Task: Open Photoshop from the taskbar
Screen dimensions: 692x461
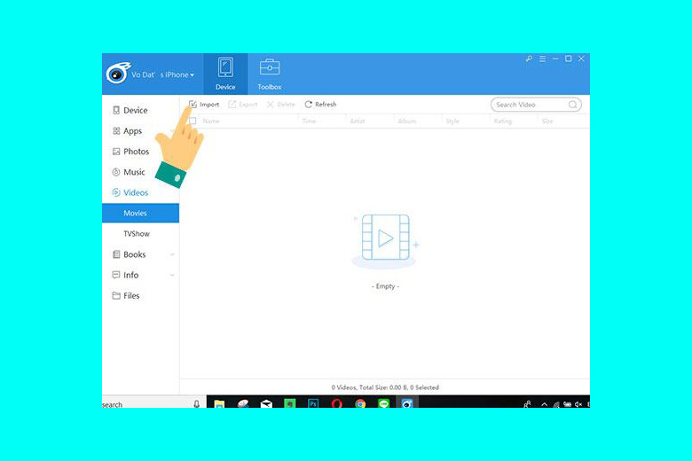Action: coord(313,403)
